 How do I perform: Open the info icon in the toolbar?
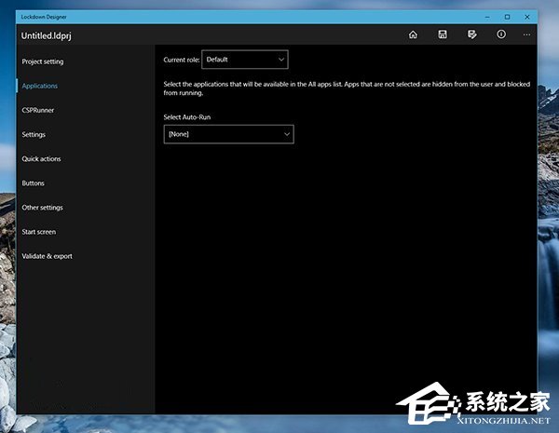click(x=501, y=35)
